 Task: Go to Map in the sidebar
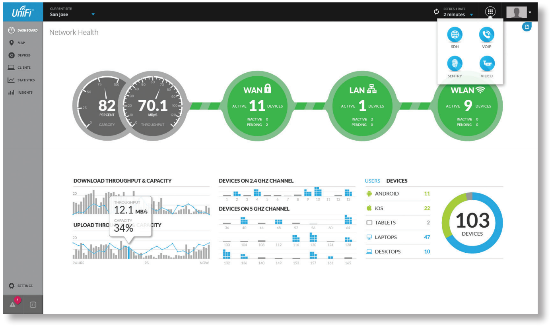point(21,43)
